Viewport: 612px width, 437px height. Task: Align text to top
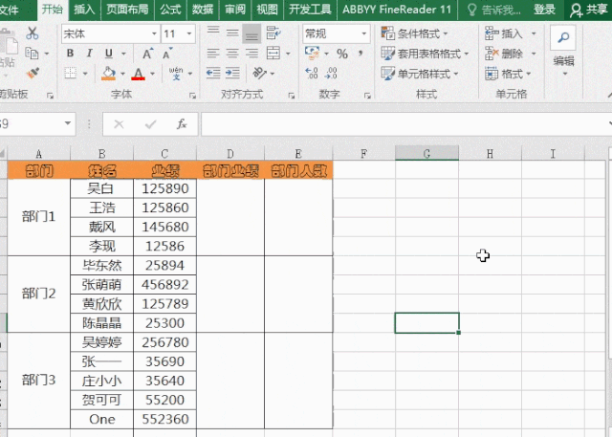point(213,33)
